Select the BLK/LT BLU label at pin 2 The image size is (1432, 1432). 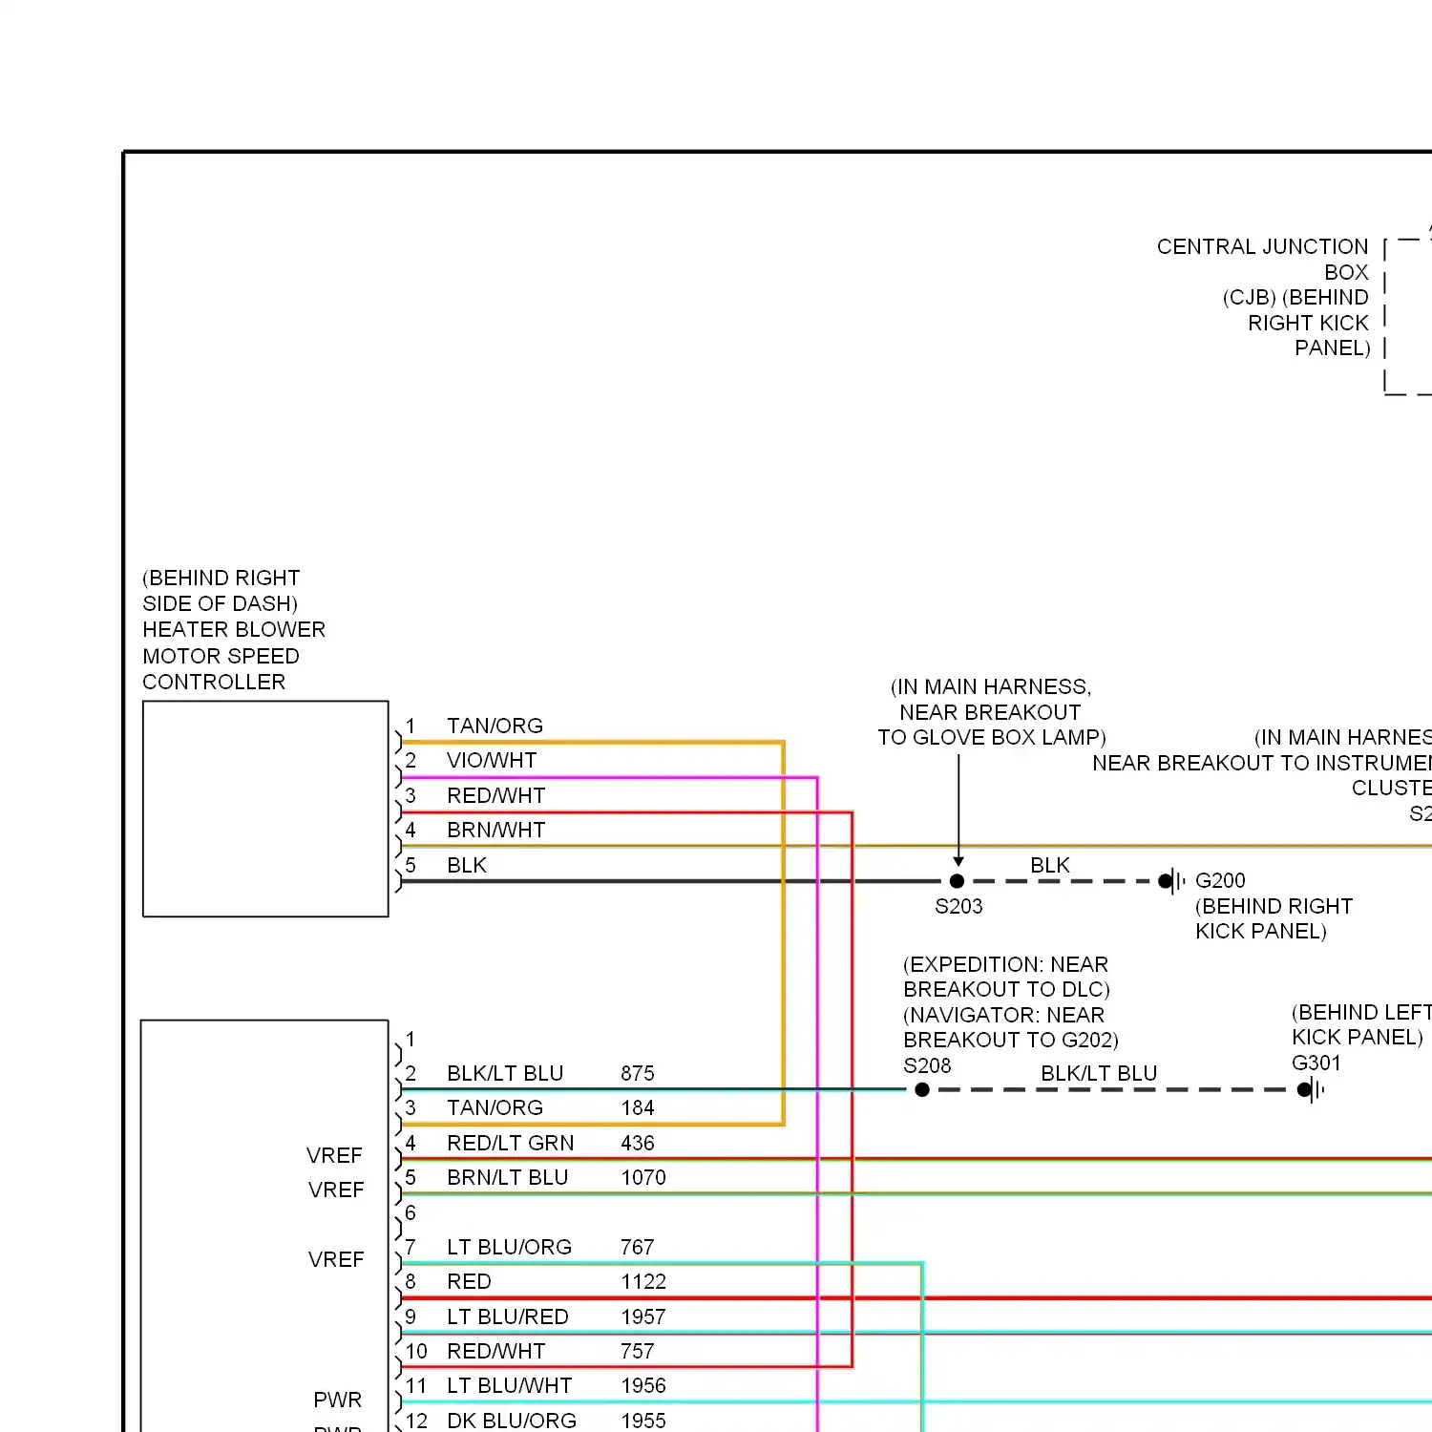(505, 1073)
